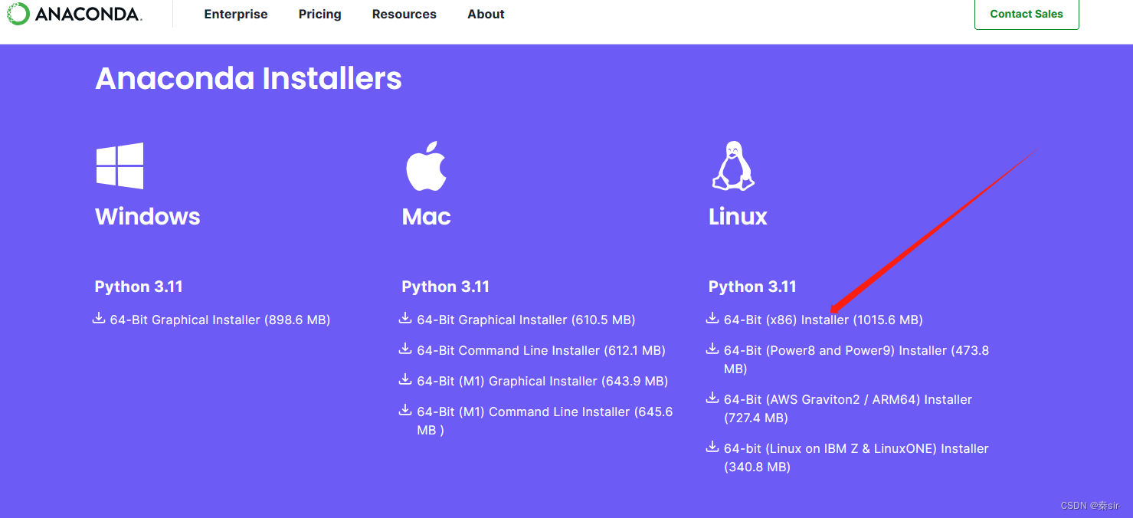Open the Resources menu
This screenshot has height=518, width=1133.
tap(404, 14)
